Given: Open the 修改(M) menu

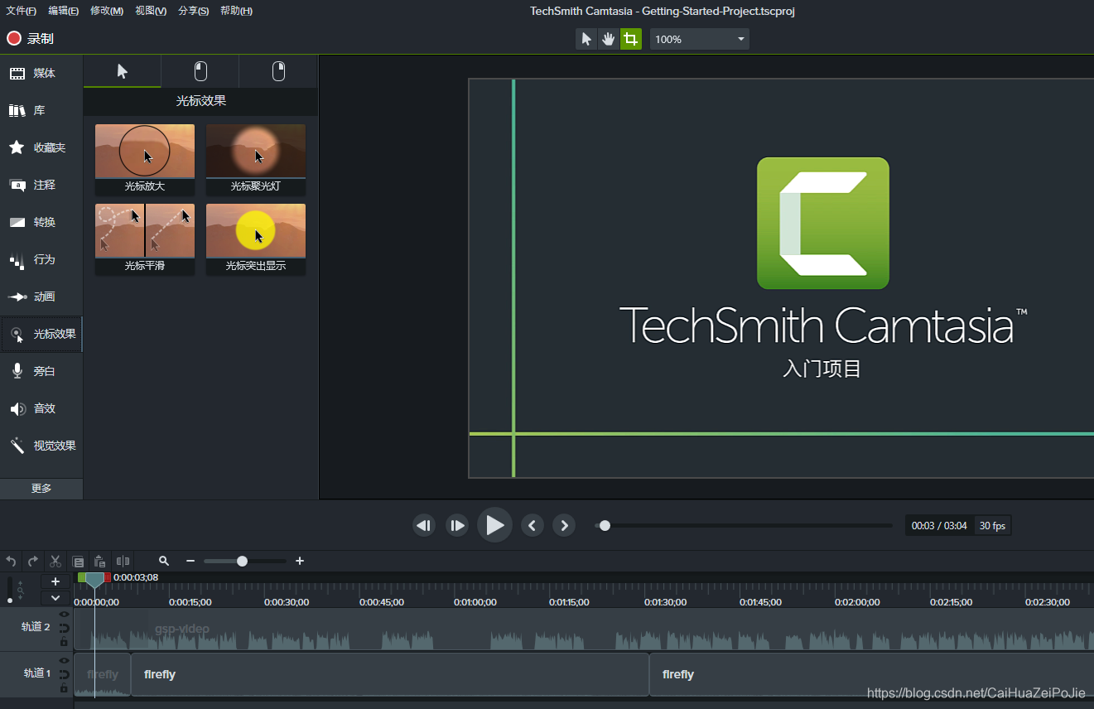Looking at the screenshot, I should tap(107, 11).
